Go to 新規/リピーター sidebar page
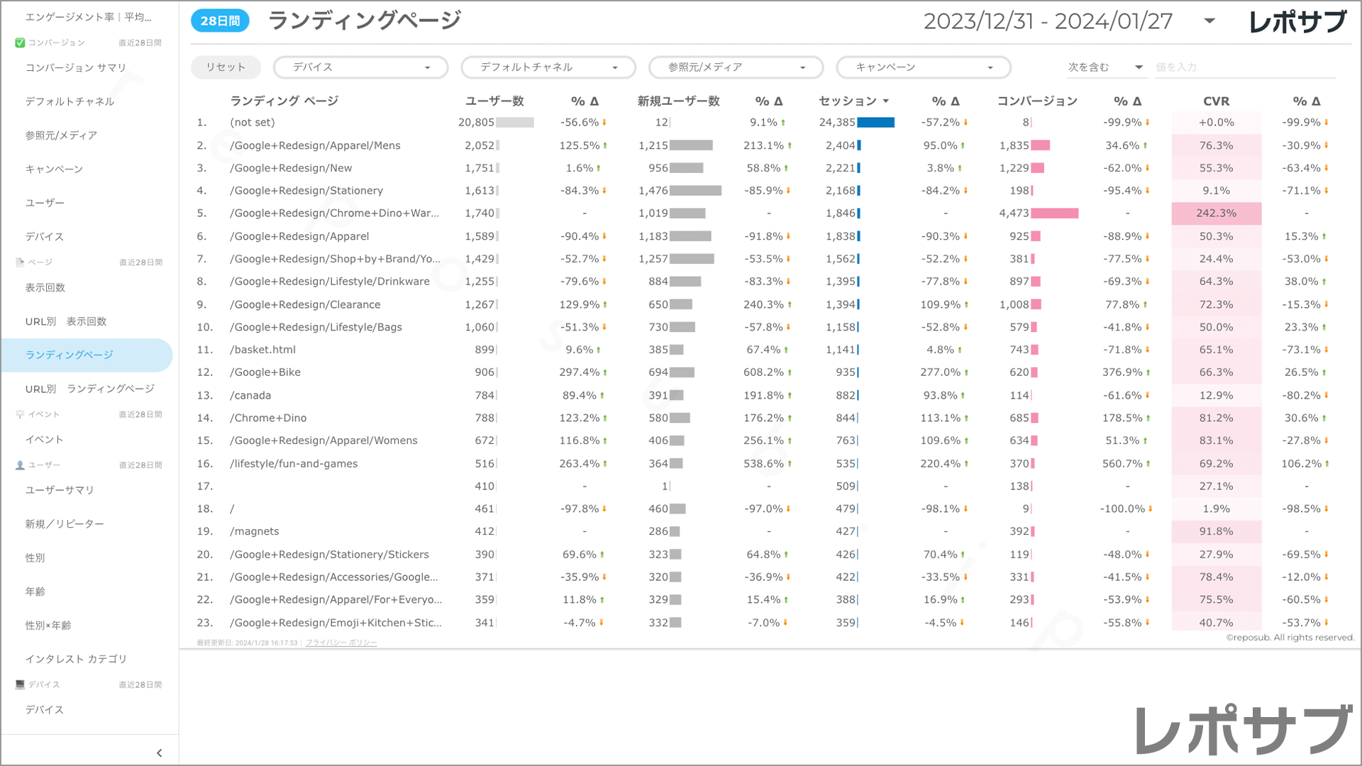1362x766 pixels. tap(65, 524)
